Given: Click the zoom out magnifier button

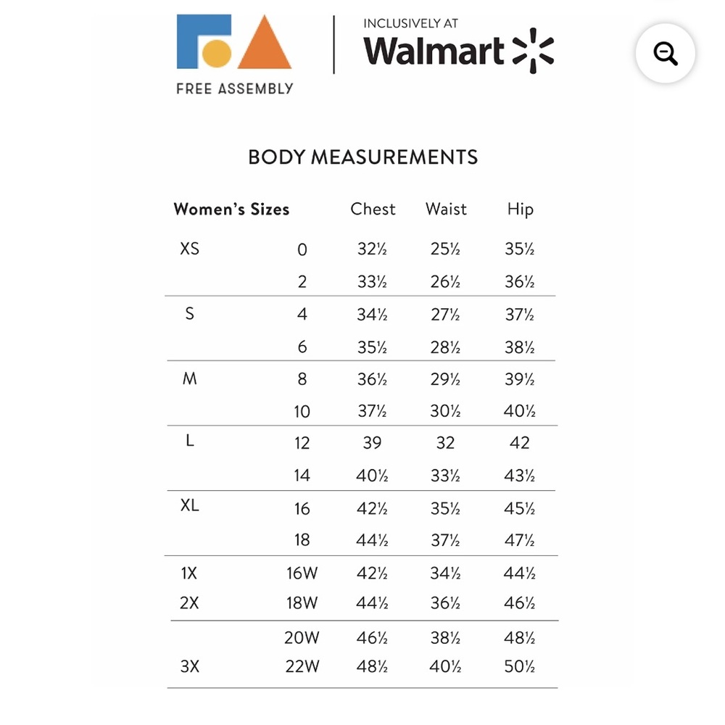Looking at the screenshot, I should [x=665, y=53].
